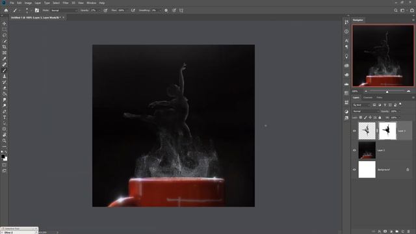Viewport: 416px width, 234px height.
Task: Toggle lock all padlock icon
Action: pyautogui.click(x=380, y=118)
